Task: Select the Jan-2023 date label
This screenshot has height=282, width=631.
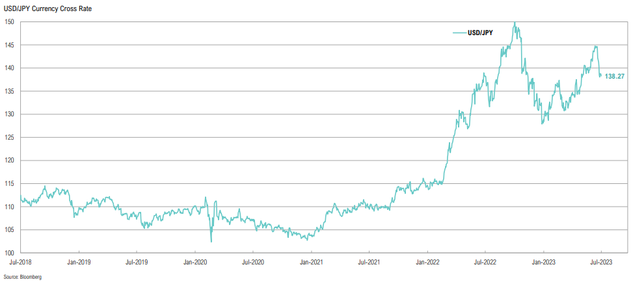Action: click(x=543, y=263)
